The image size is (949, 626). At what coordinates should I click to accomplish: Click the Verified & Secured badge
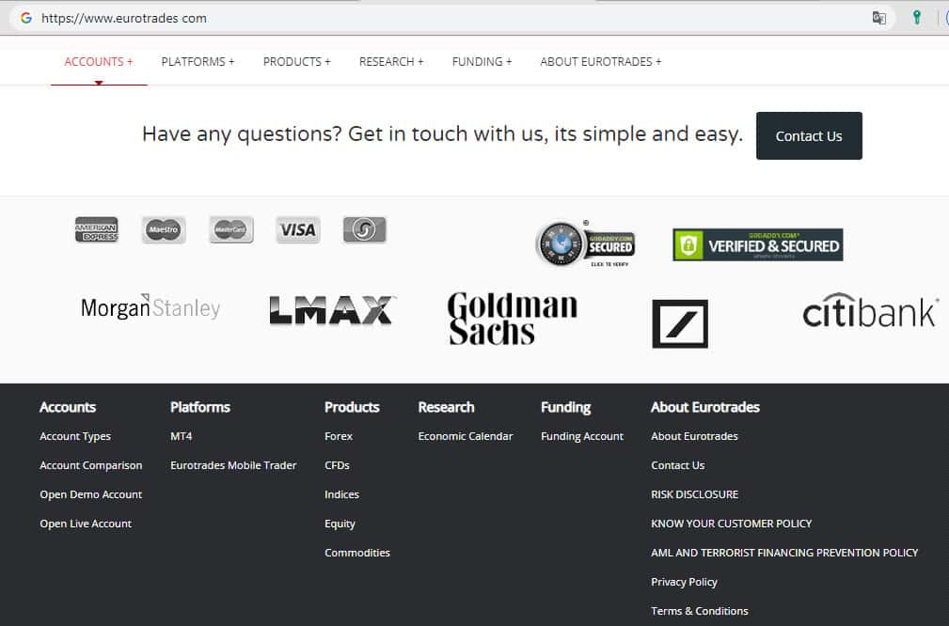pos(758,244)
